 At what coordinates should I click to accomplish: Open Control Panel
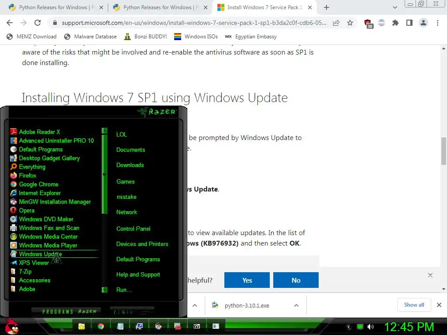tap(133, 229)
